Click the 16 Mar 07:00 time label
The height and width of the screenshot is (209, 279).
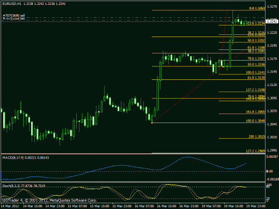[x=144, y=206]
